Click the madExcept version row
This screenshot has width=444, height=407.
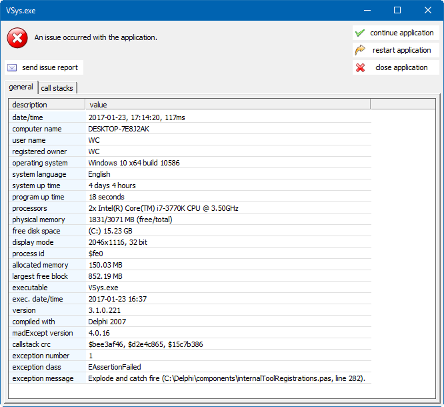189,333
